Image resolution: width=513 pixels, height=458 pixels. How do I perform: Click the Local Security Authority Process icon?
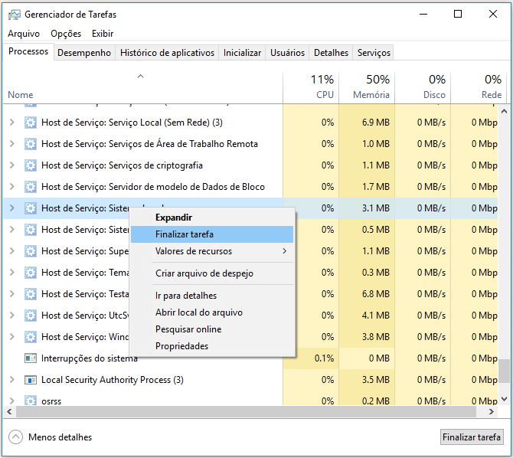coord(31,380)
